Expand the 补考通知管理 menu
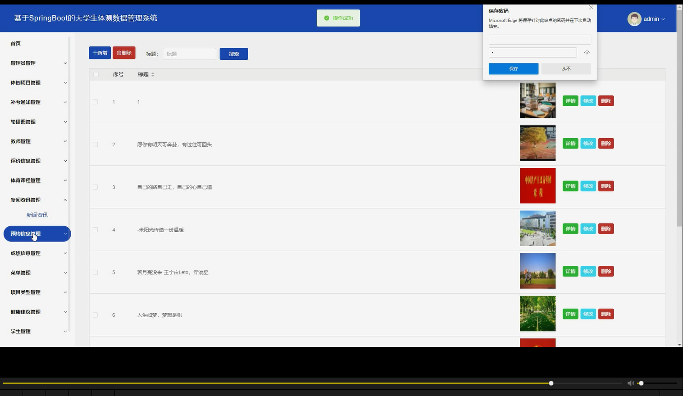 pos(37,102)
